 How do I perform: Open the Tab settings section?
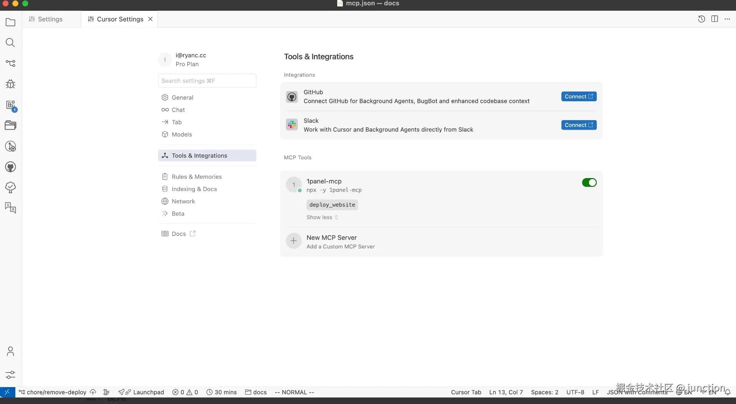click(207, 122)
